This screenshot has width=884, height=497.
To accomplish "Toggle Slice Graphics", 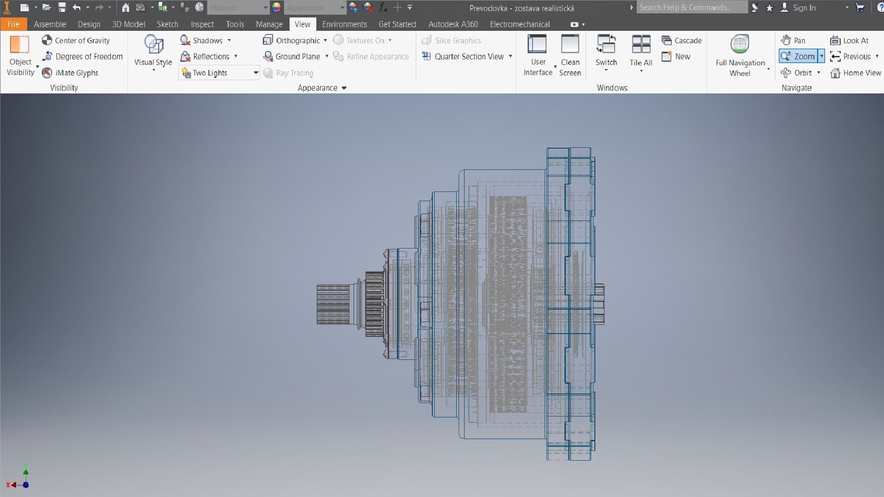I will [x=451, y=40].
